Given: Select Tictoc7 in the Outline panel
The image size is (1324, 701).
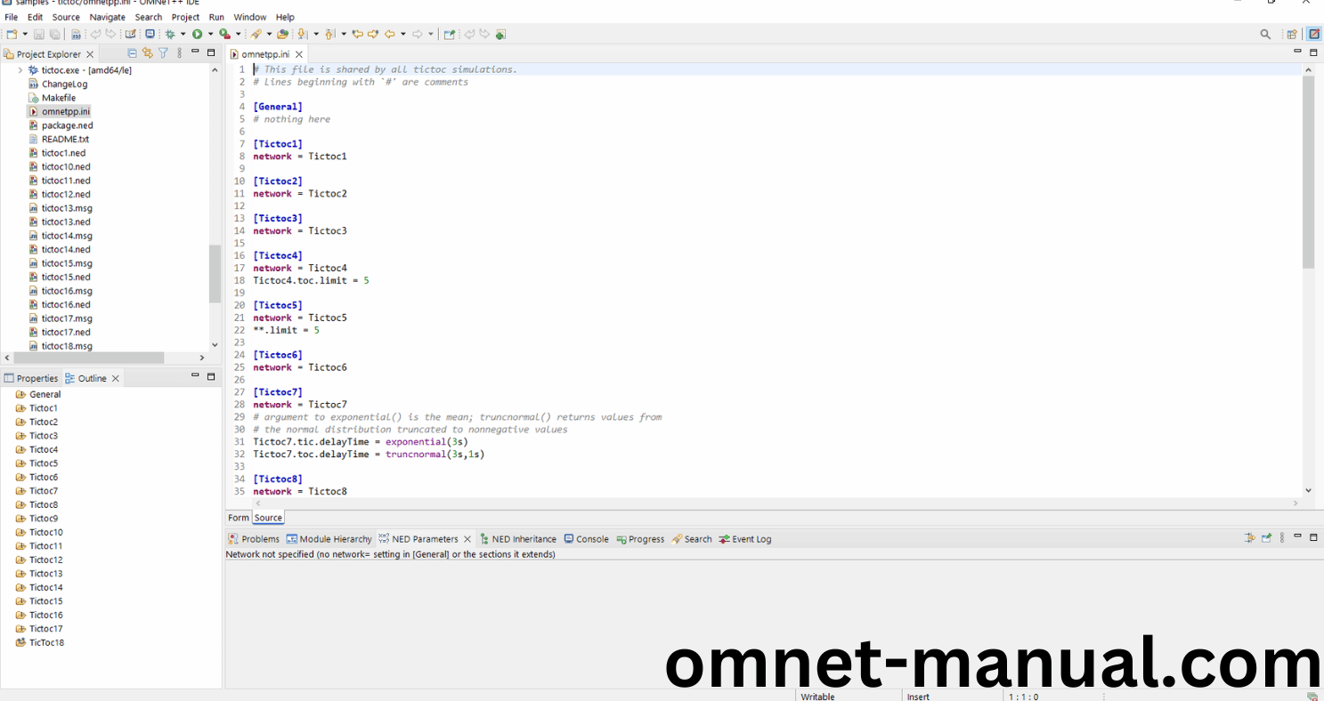Looking at the screenshot, I should pos(43,491).
